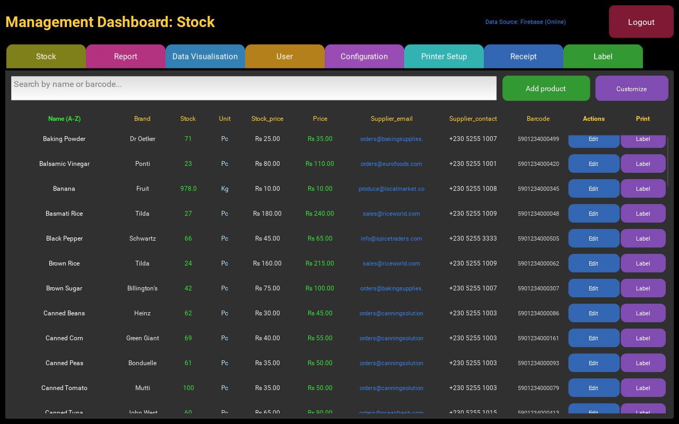Image resolution: width=679 pixels, height=424 pixels.
Task: Print label for Baking Powder
Action: (643, 141)
